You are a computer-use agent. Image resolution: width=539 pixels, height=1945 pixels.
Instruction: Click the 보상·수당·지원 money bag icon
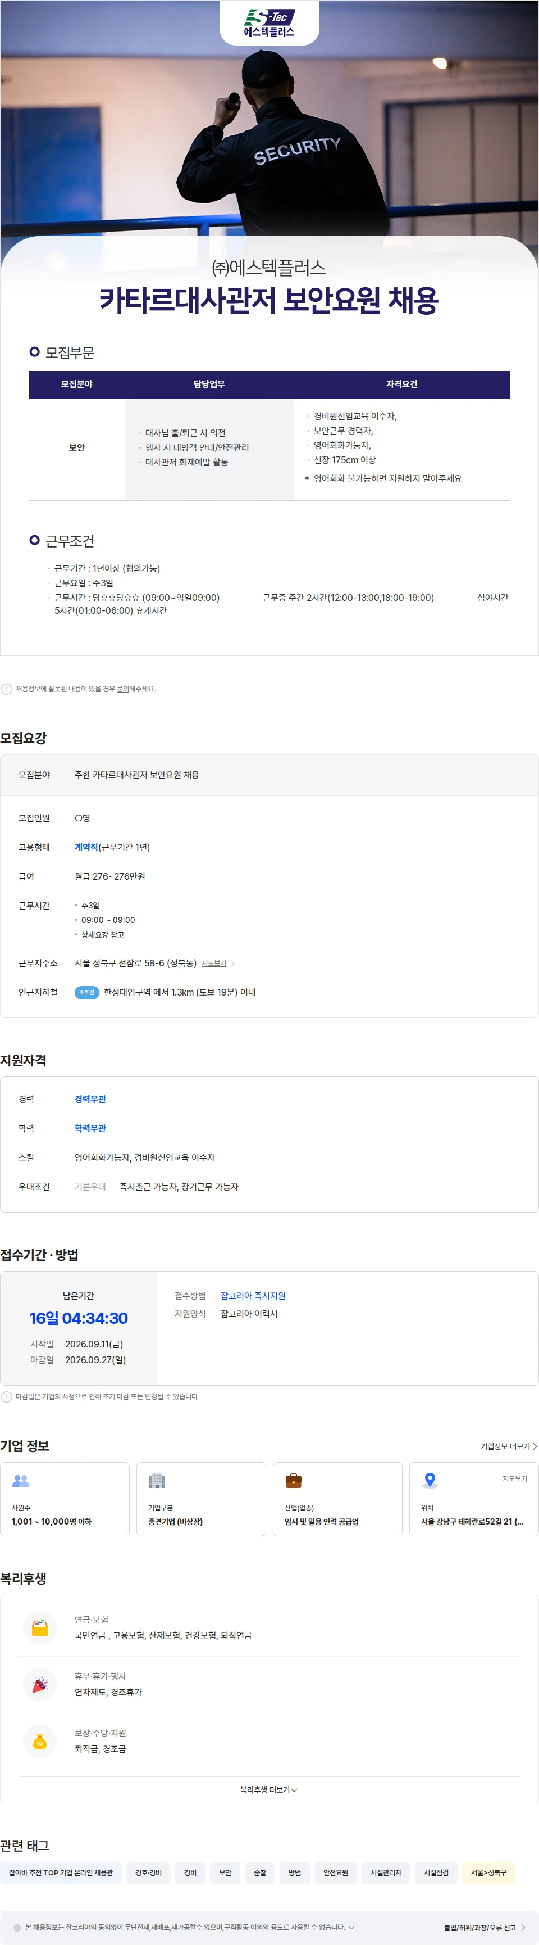point(40,1741)
